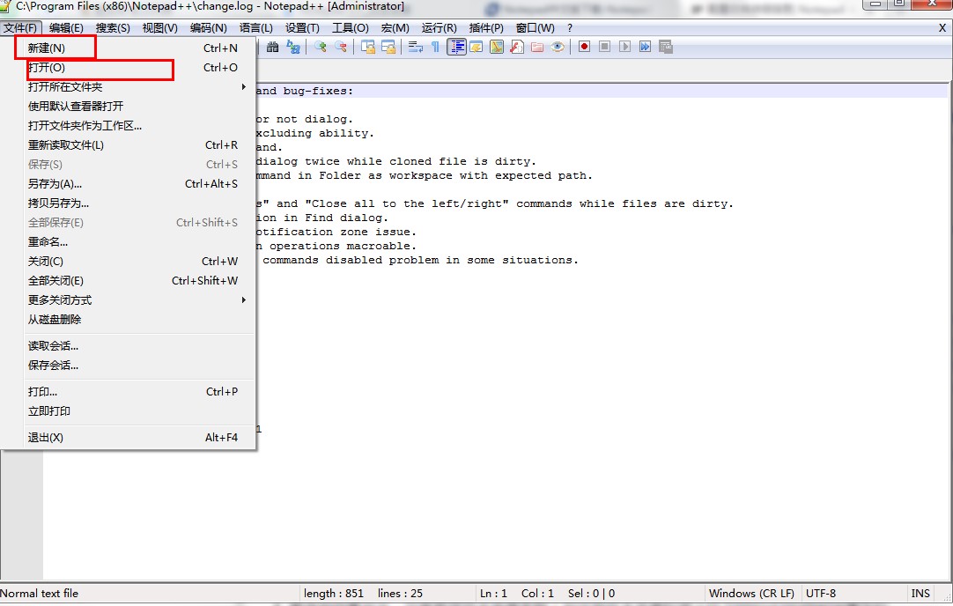Image resolution: width=953 pixels, height=606 pixels.
Task: Switch to the 语言(T) menu
Action: [255, 27]
